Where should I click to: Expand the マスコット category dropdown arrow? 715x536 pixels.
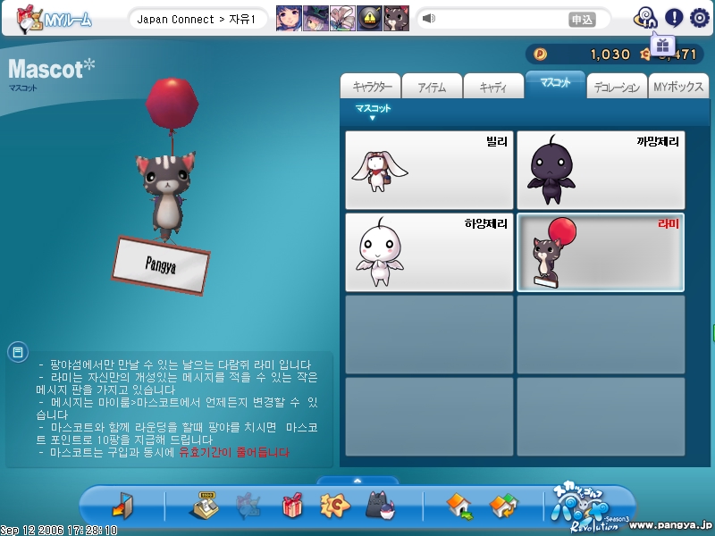(373, 118)
